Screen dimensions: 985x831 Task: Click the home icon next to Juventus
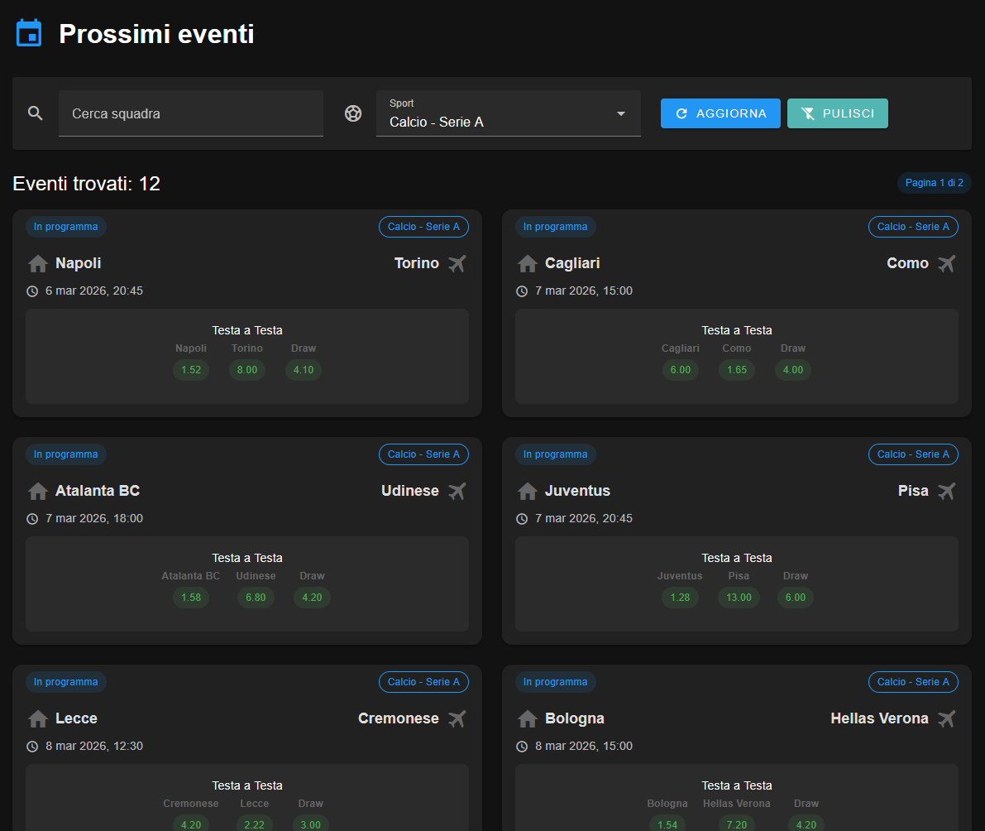click(527, 491)
